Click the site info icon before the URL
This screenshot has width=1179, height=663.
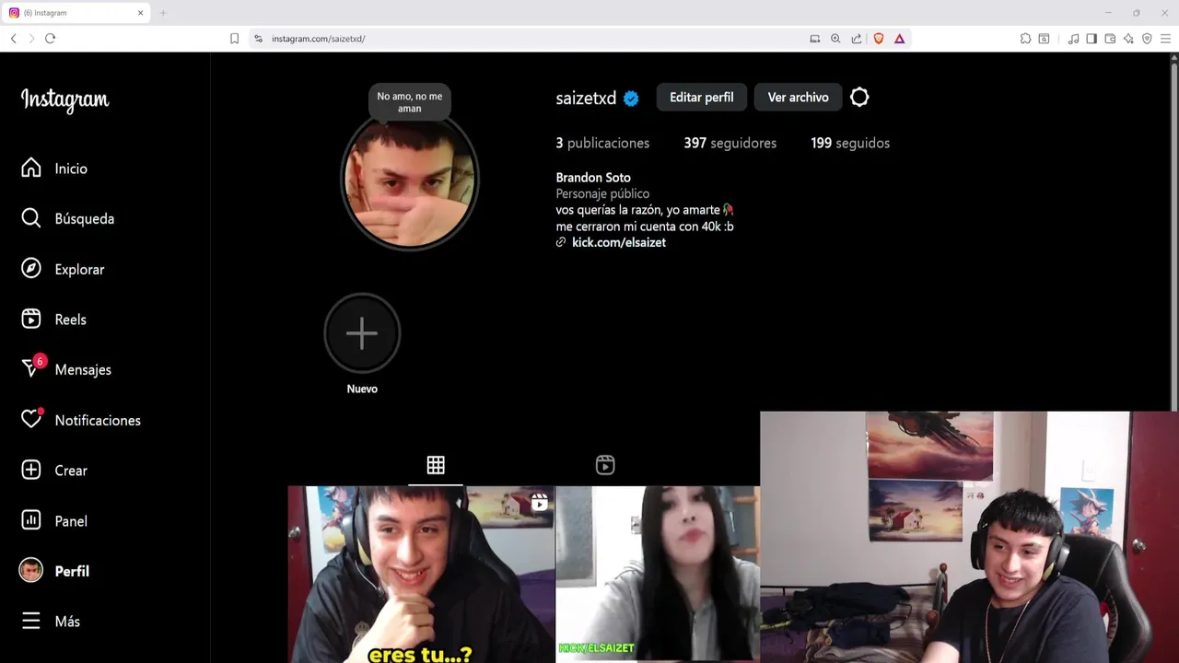(258, 39)
